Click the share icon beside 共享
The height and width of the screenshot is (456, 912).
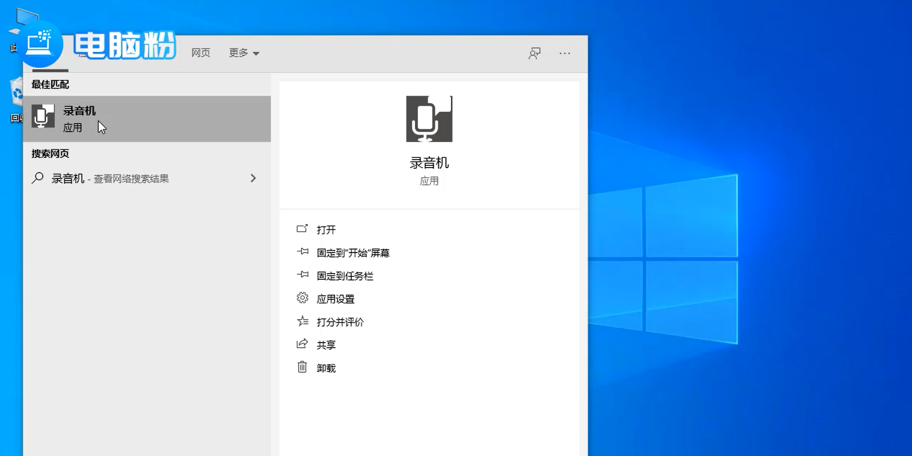[x=302, y=344]
